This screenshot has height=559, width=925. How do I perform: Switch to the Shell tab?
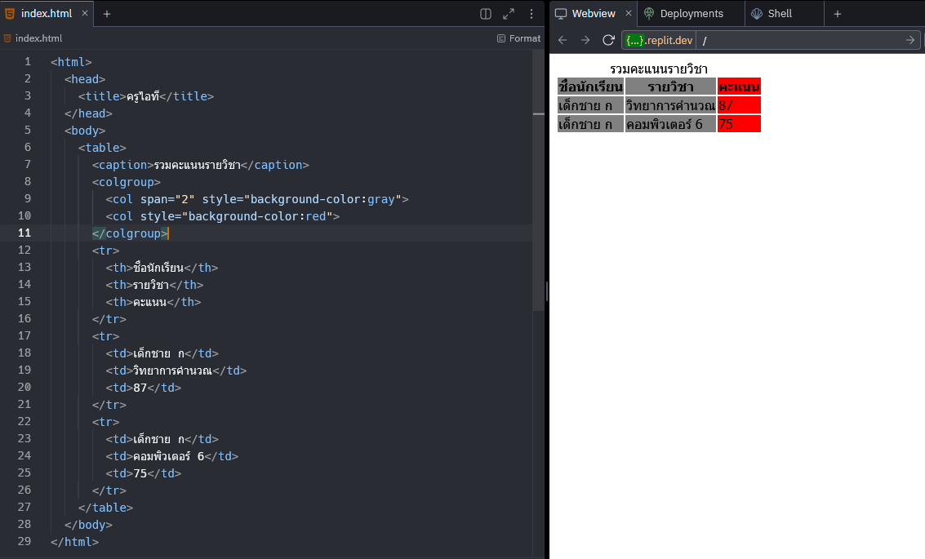point(779,14)
